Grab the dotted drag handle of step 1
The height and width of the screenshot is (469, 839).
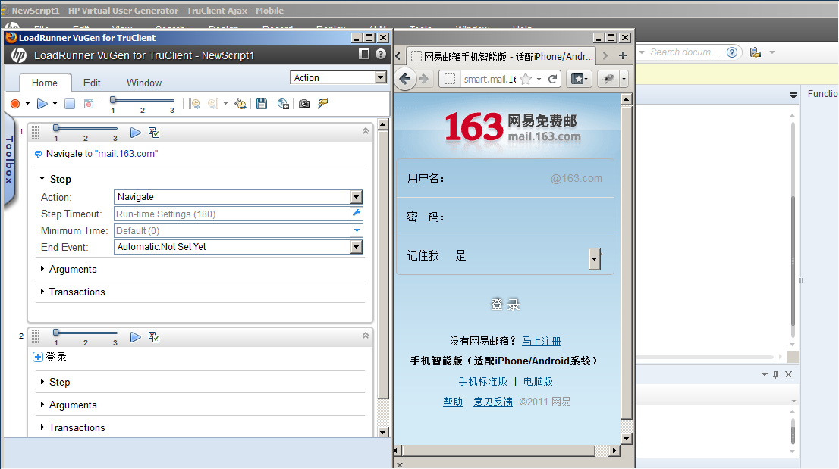36,132
